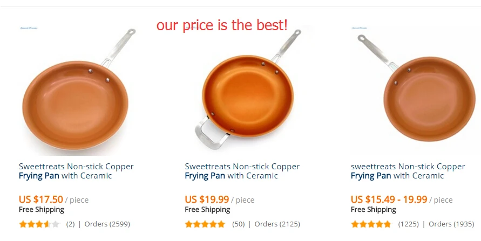This screenshot has width=481, height=241.
Task: Open the (50) review count
Action: (x=238, y=224)
